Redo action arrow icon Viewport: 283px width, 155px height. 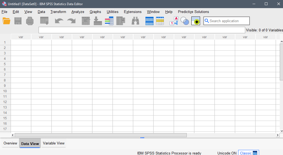pyautogui.click(x=71, y=21)
